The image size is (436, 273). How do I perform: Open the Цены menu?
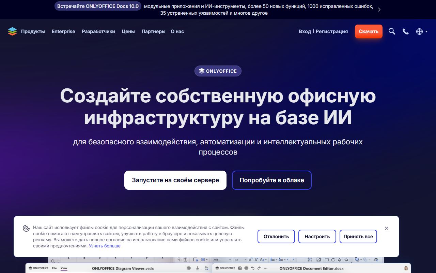pos(128,31)
